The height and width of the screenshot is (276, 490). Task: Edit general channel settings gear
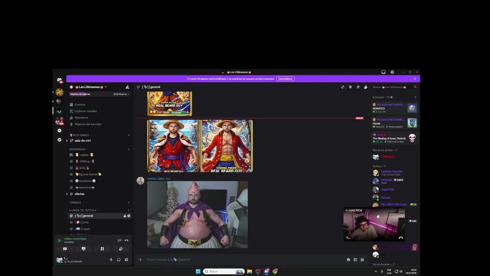129,216
